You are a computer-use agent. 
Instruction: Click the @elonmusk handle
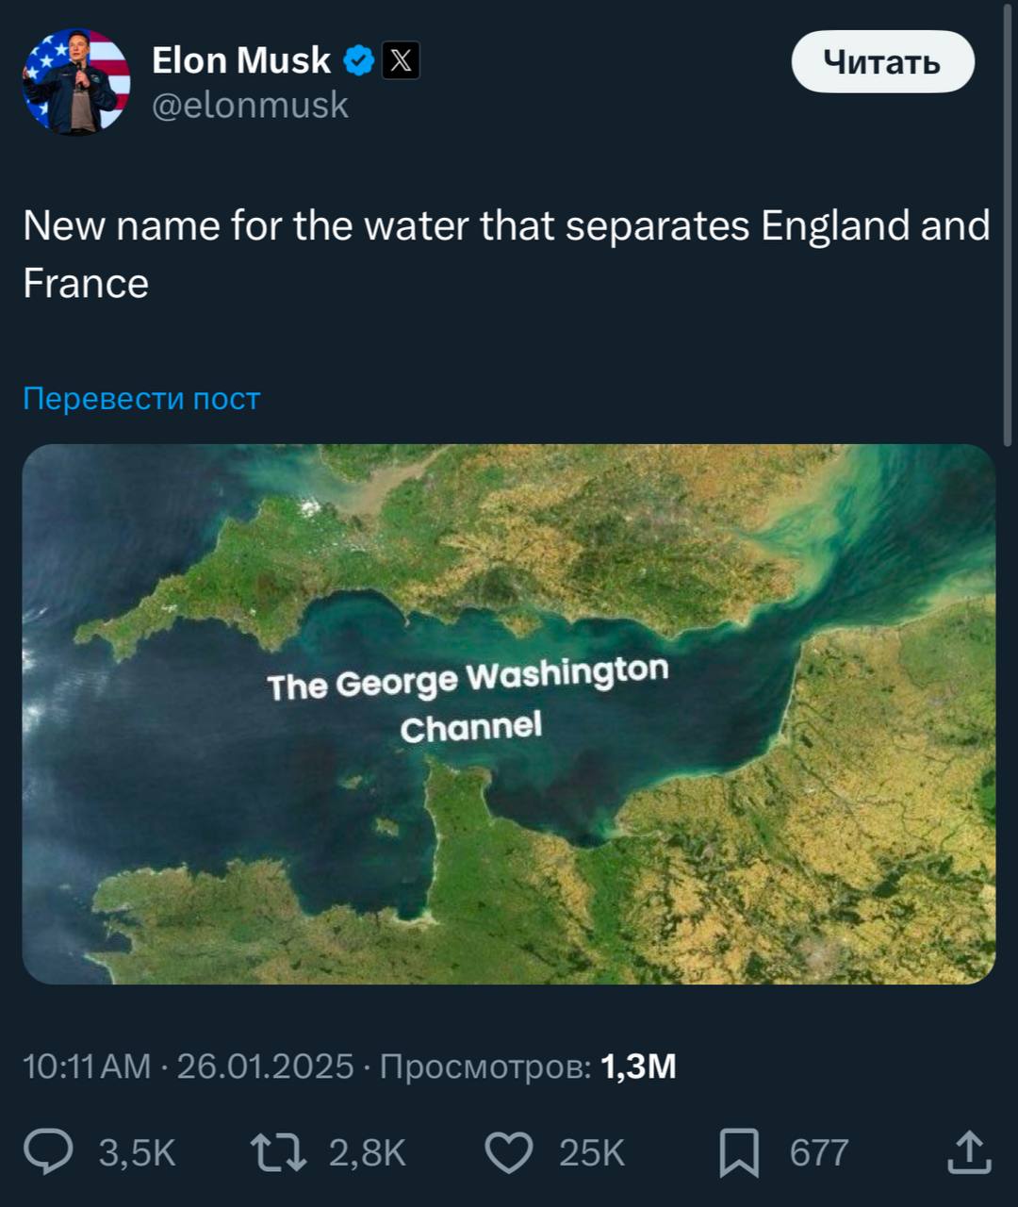click(251, 106)
